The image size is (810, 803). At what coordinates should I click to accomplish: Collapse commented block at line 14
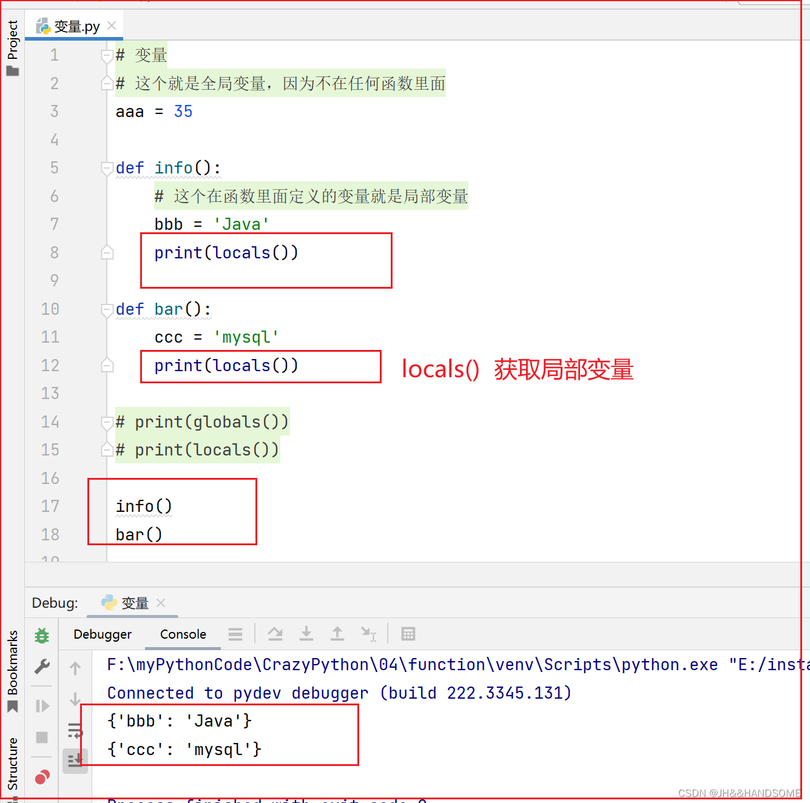click(x=107, y=422)
